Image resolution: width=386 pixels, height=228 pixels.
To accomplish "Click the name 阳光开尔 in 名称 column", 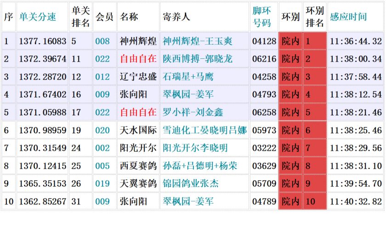I will [138, 148].
